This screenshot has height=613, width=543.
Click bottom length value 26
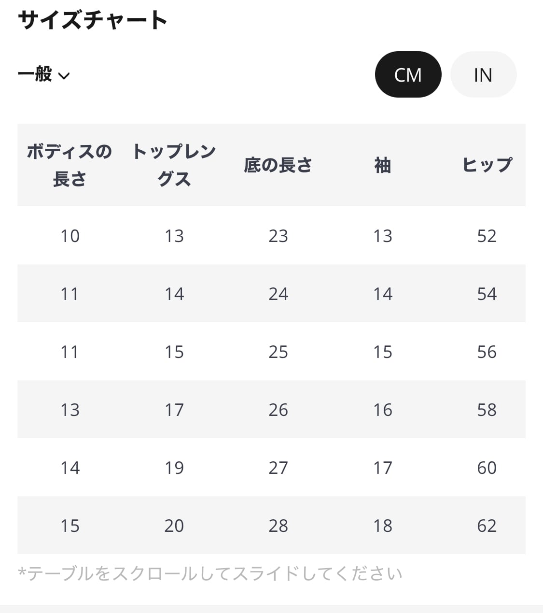tap(278, 410)
